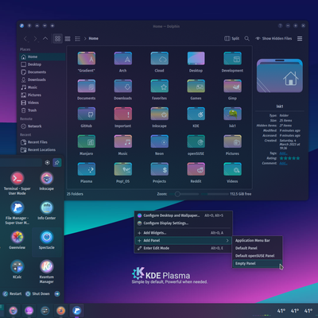Open Videos in Places sidebar
This screenshot has width=318, height=318.
click(x=42, y=103)
